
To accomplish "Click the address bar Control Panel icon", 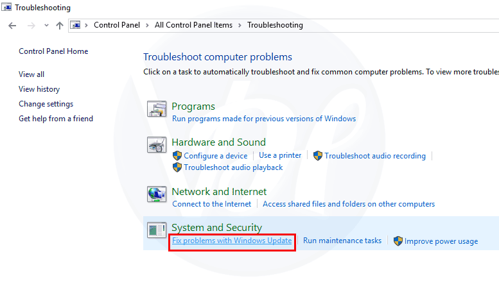I will pos(76,26).
